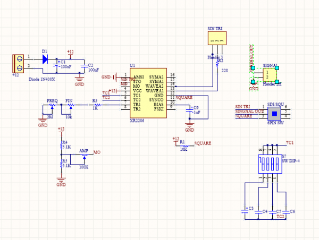Select the SW DIP-4 switch body
The width and height of the screenshot is (319, 240).
(x=270, y=164)
